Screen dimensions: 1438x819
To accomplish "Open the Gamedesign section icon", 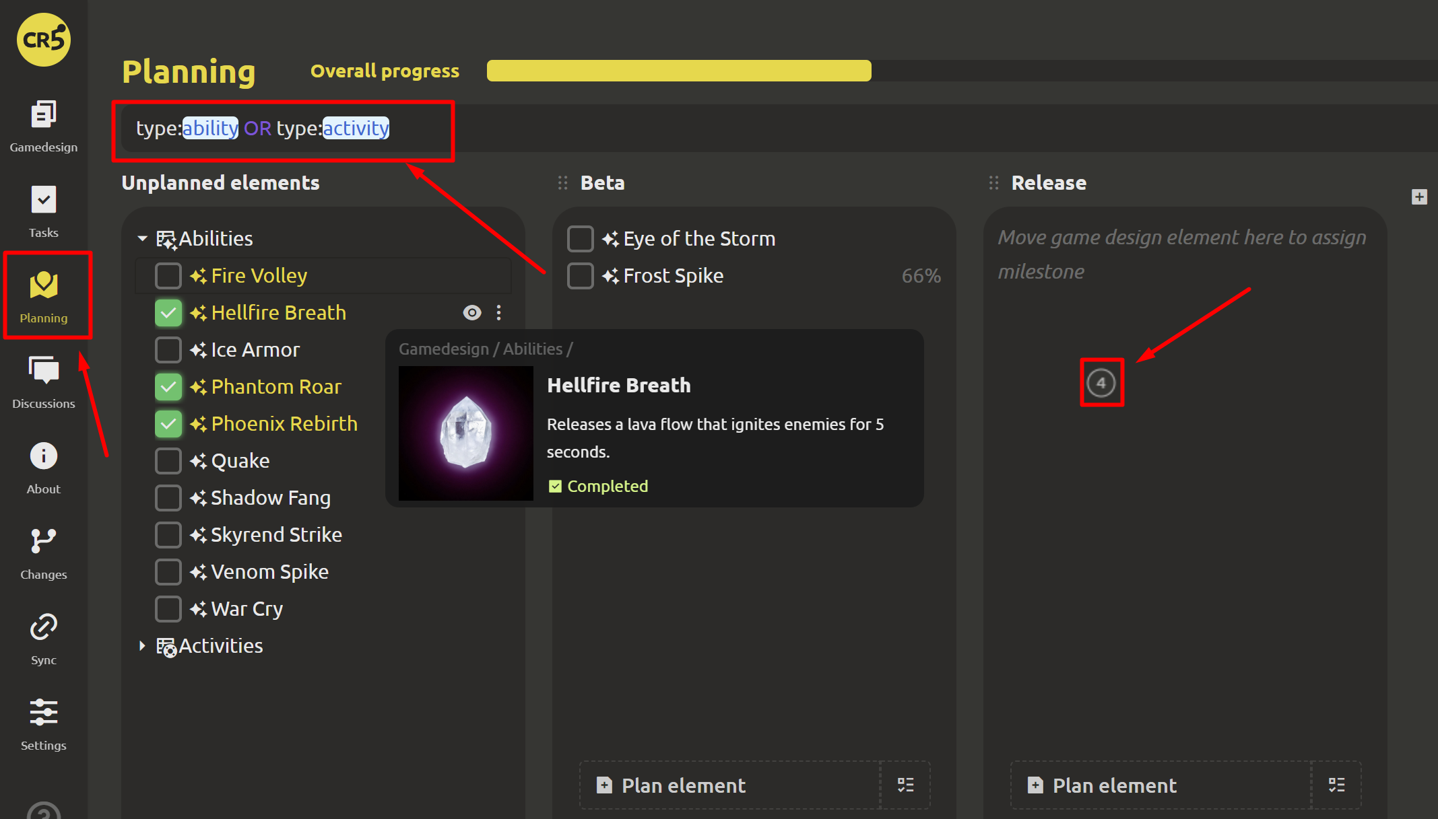I will (x=43, y=115).
